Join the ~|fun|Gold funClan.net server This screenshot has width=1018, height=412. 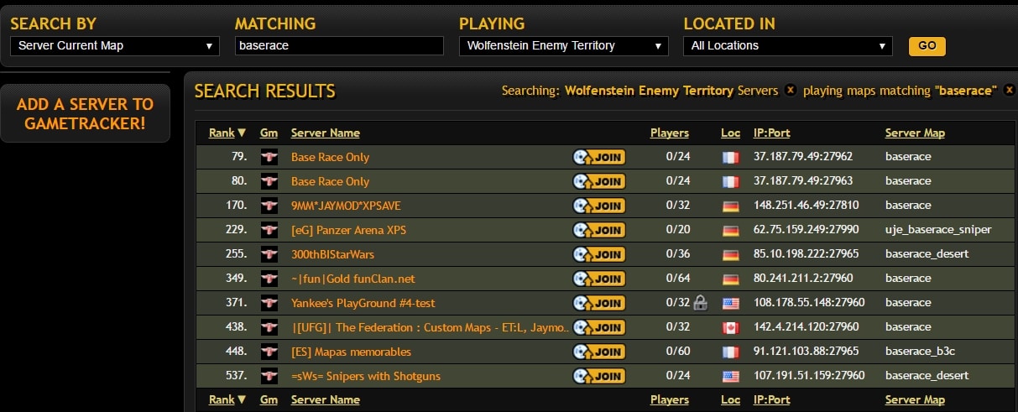click(x=598, y=279)
